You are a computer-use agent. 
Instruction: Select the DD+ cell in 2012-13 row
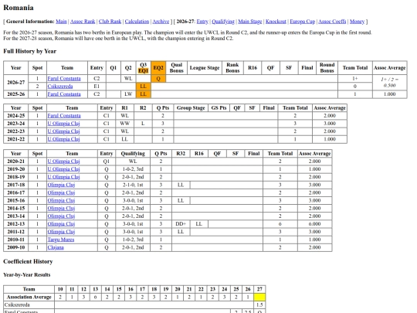click(181, 224)
